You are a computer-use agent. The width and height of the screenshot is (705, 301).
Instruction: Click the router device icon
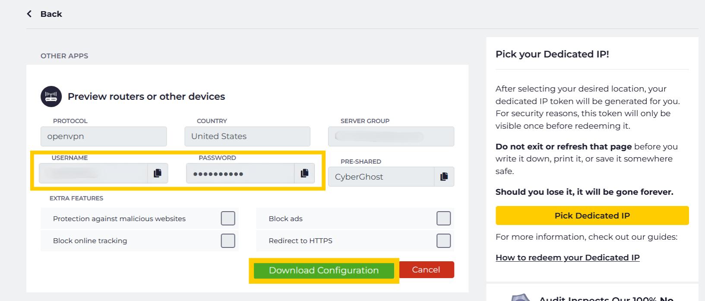coord(51,96)
